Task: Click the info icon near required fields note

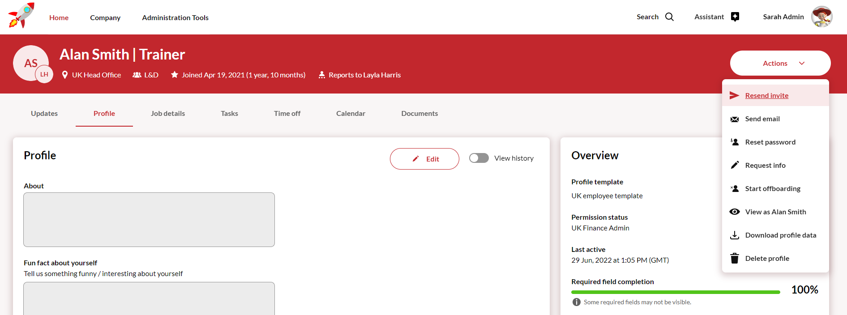Action: (x=577, y=302)
